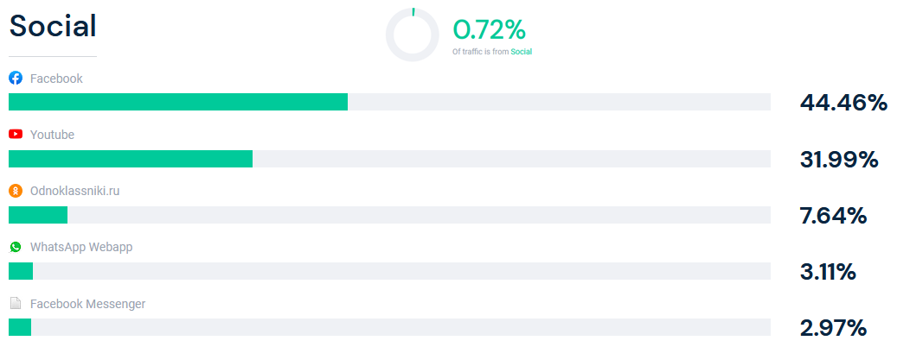This screenshot has width=897, height=347.
Task: Click the Social section heading
Action: 53,26
